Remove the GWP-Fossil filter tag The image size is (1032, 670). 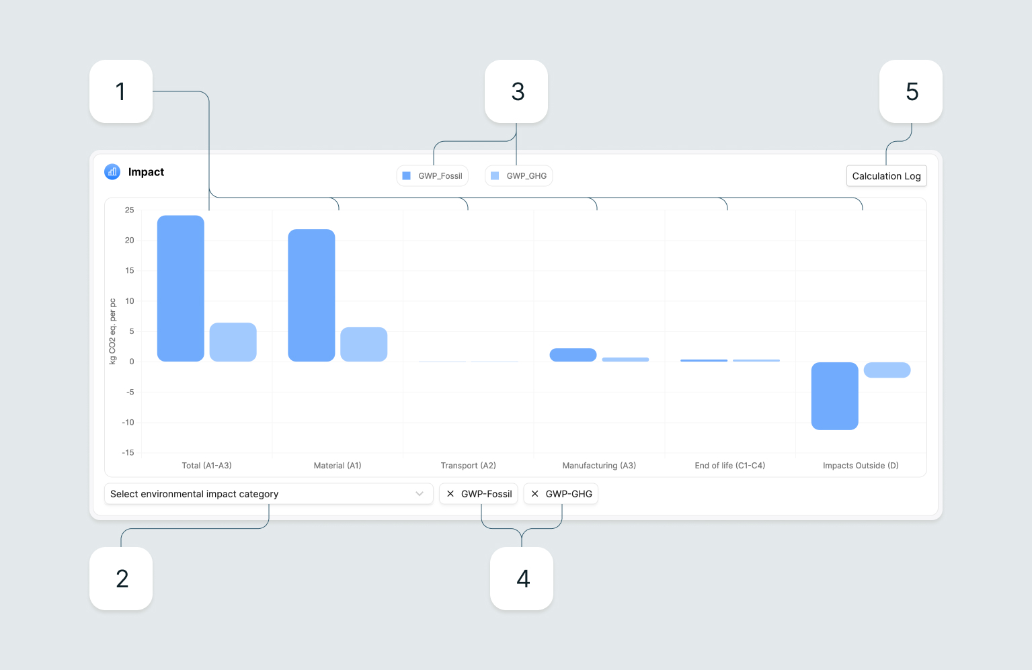(450, 494)
